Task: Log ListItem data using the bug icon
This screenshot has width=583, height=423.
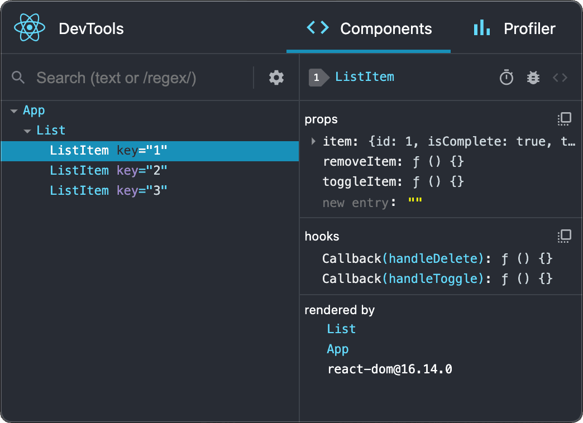Action: point(533,78)
